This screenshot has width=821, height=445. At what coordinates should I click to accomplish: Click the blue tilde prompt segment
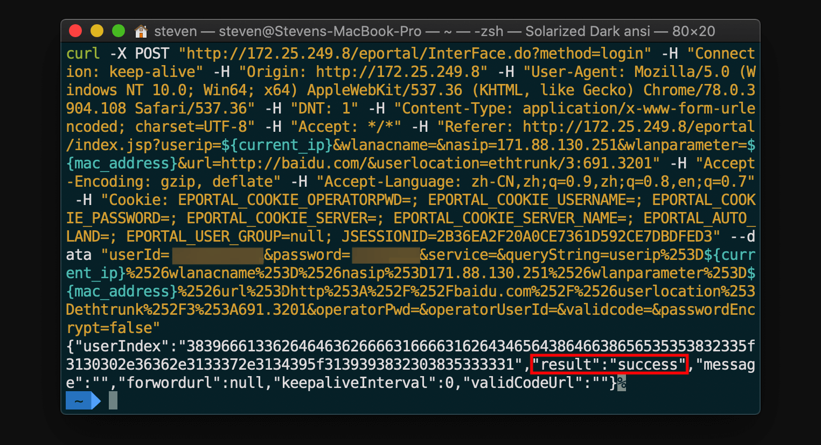(x=80, y=401)
